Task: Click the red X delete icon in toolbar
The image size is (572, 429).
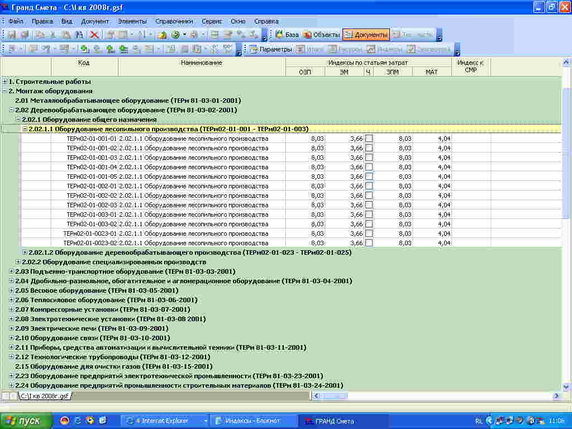Action: tap(94, 35)
